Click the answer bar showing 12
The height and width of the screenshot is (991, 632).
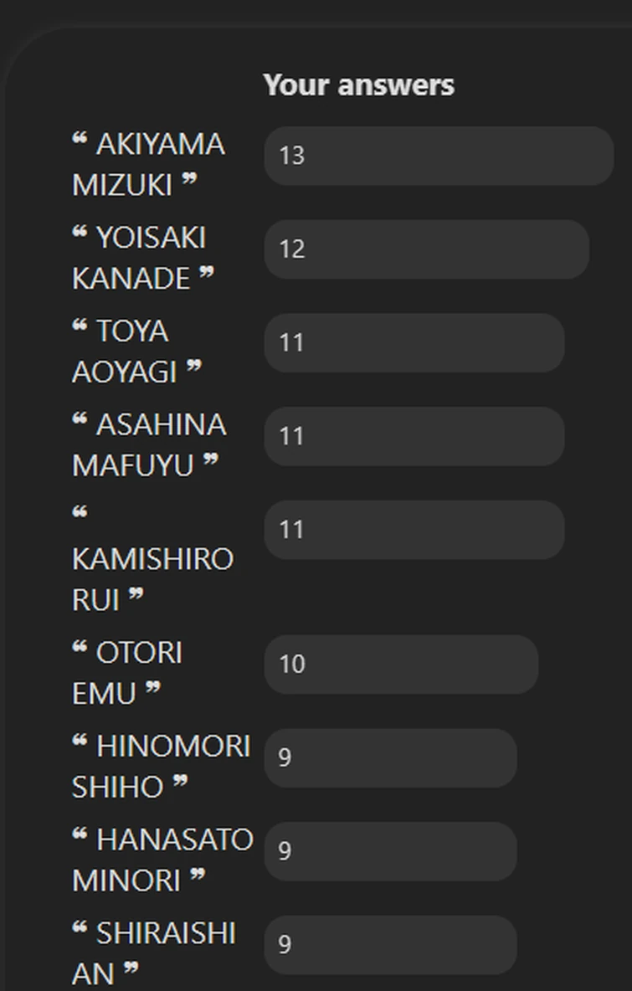coord(426,249)
